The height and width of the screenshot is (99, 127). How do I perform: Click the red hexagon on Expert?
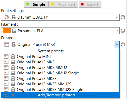[82, 4]
